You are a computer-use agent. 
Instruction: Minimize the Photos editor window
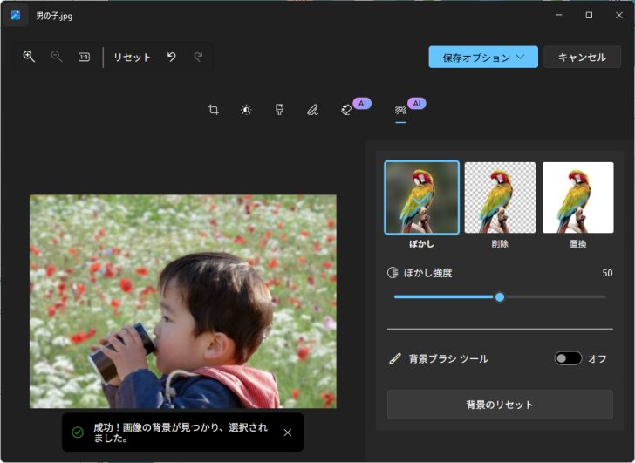click(x=559, y=16)
